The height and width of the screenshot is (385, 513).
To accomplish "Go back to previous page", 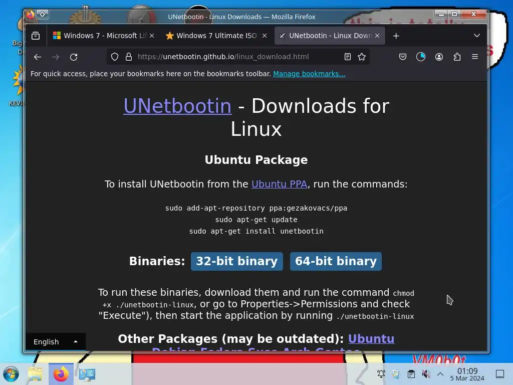I will [38, 57].
